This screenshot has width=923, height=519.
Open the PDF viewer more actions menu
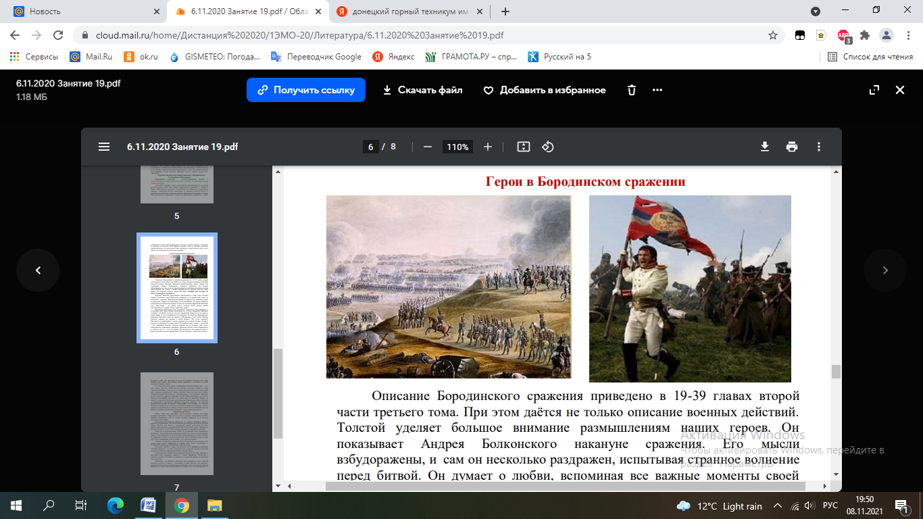(x=819, y=147)
